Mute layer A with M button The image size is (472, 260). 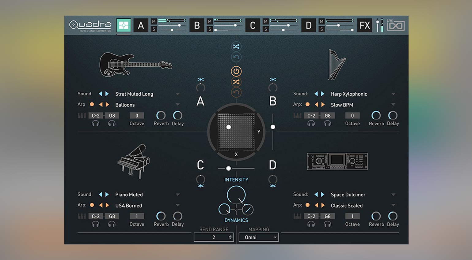[154, 21]
